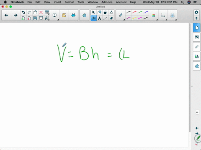This screenshot has width=201, height=150.
Task: Pick the black pen line style
Action: point(128,12)
